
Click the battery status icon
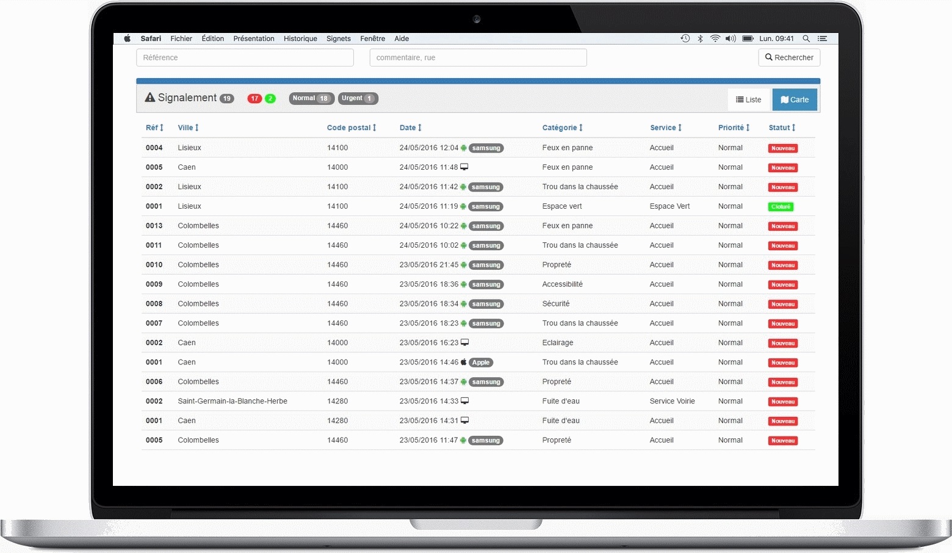coord(748,38)
